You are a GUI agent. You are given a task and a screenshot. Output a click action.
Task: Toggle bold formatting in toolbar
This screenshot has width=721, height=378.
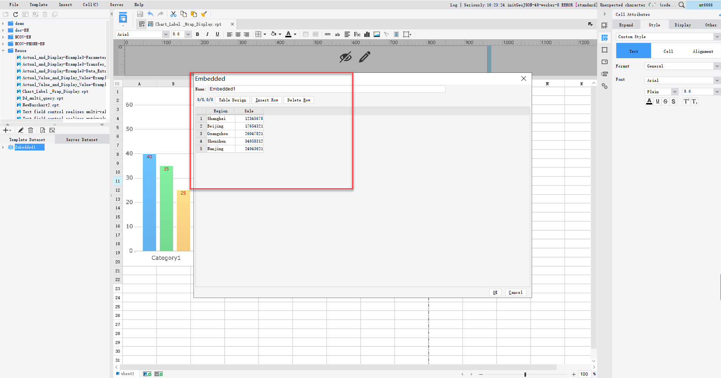click(197, 34)
